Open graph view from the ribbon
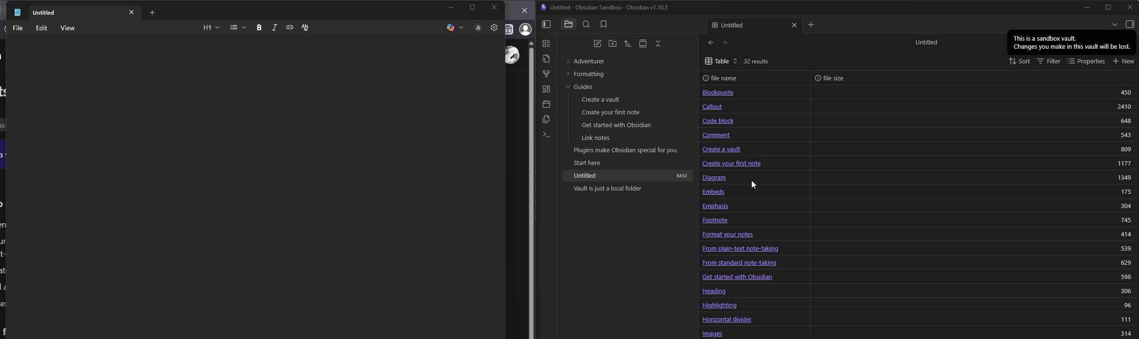Screen dimensions: 1139x339 coord(546,74)
